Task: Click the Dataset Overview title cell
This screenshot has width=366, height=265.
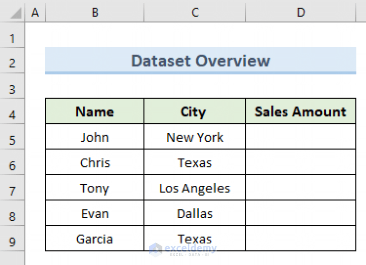Action: click(x=201, y=61)
